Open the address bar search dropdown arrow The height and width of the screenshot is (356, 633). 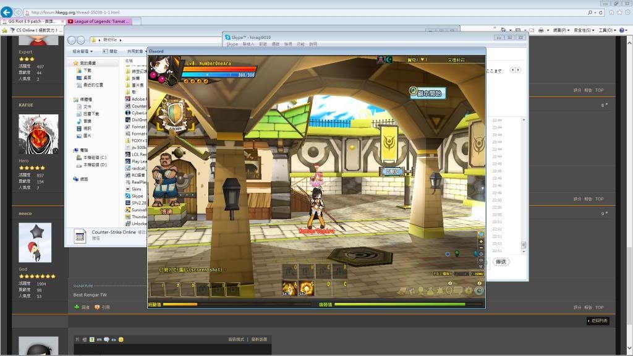595,12
